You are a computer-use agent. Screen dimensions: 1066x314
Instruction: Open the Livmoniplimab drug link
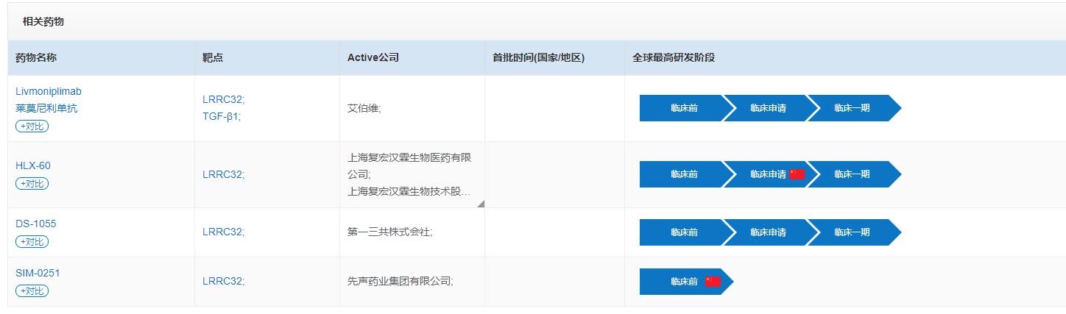click(49, 91)
